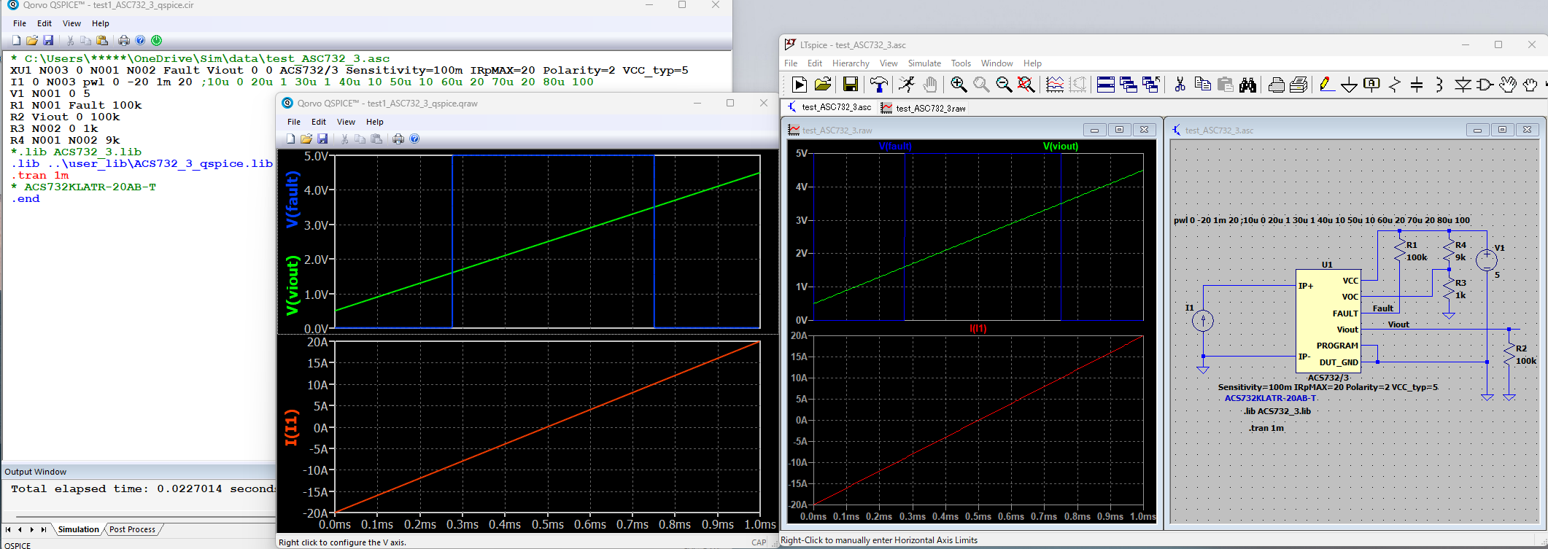Viewport: 1548px width, 549px height.
Task: Click the running-man Run icon in LTspice
Action: [907, 85]
